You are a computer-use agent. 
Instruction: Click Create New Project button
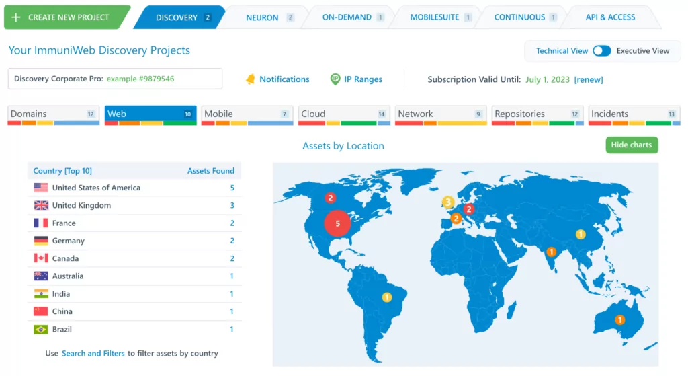(66, 17)
